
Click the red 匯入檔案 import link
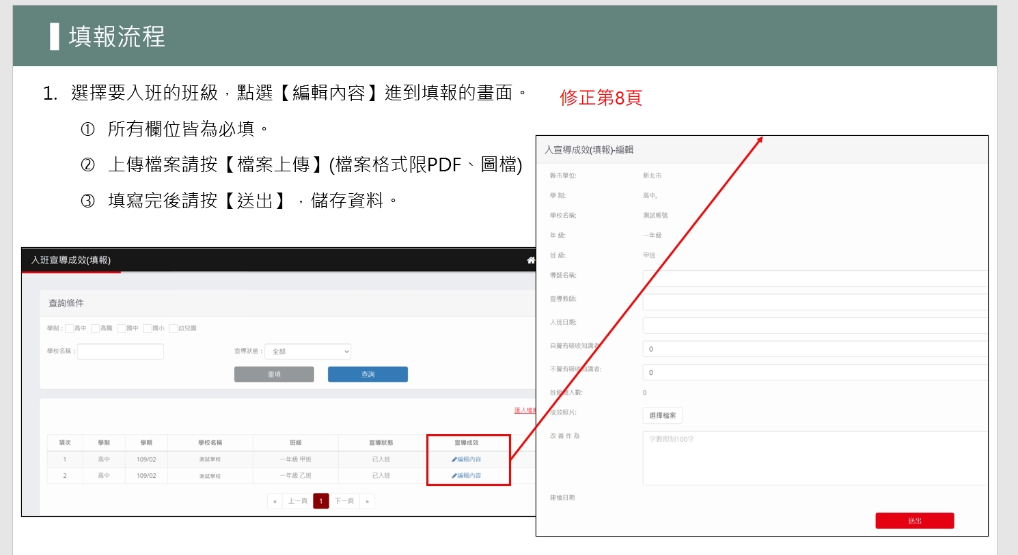click(x=525, y=410)
